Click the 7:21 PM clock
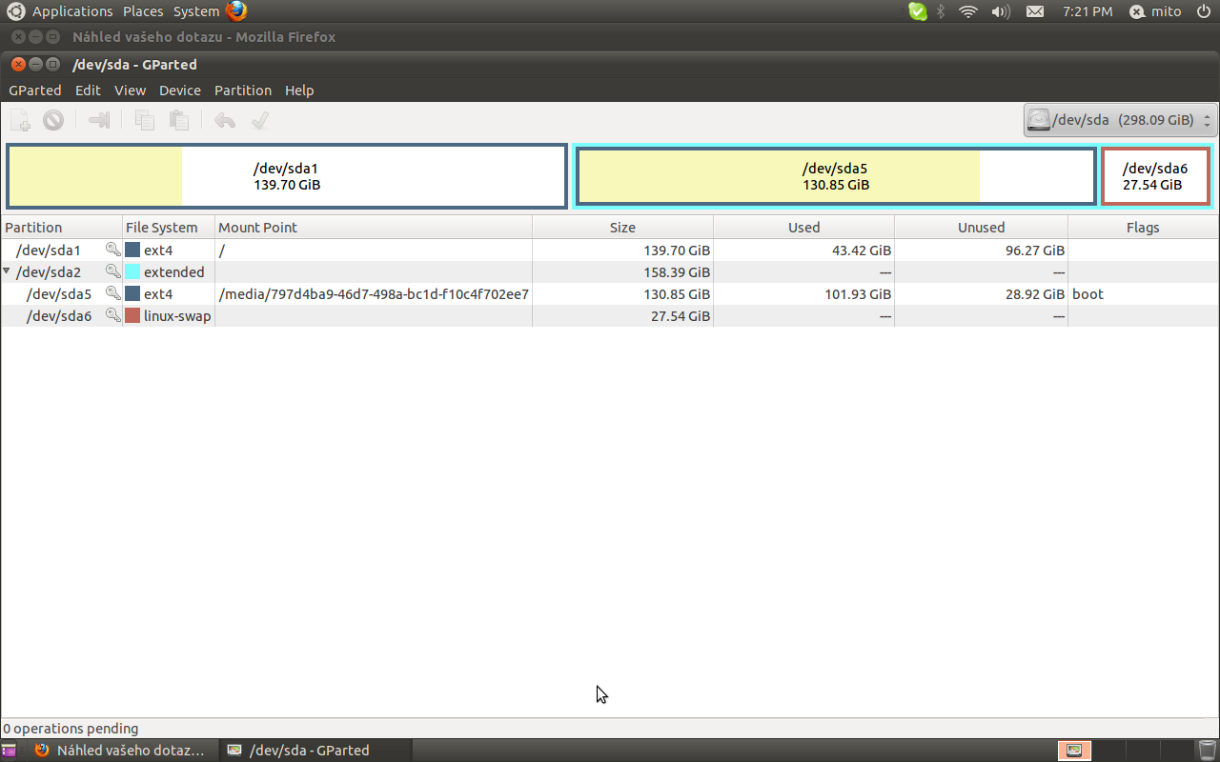The image size is (1220, 762). point(1087,11)
